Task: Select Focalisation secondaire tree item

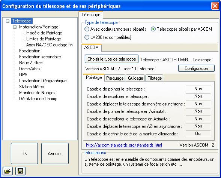Action: pos(40,57)
